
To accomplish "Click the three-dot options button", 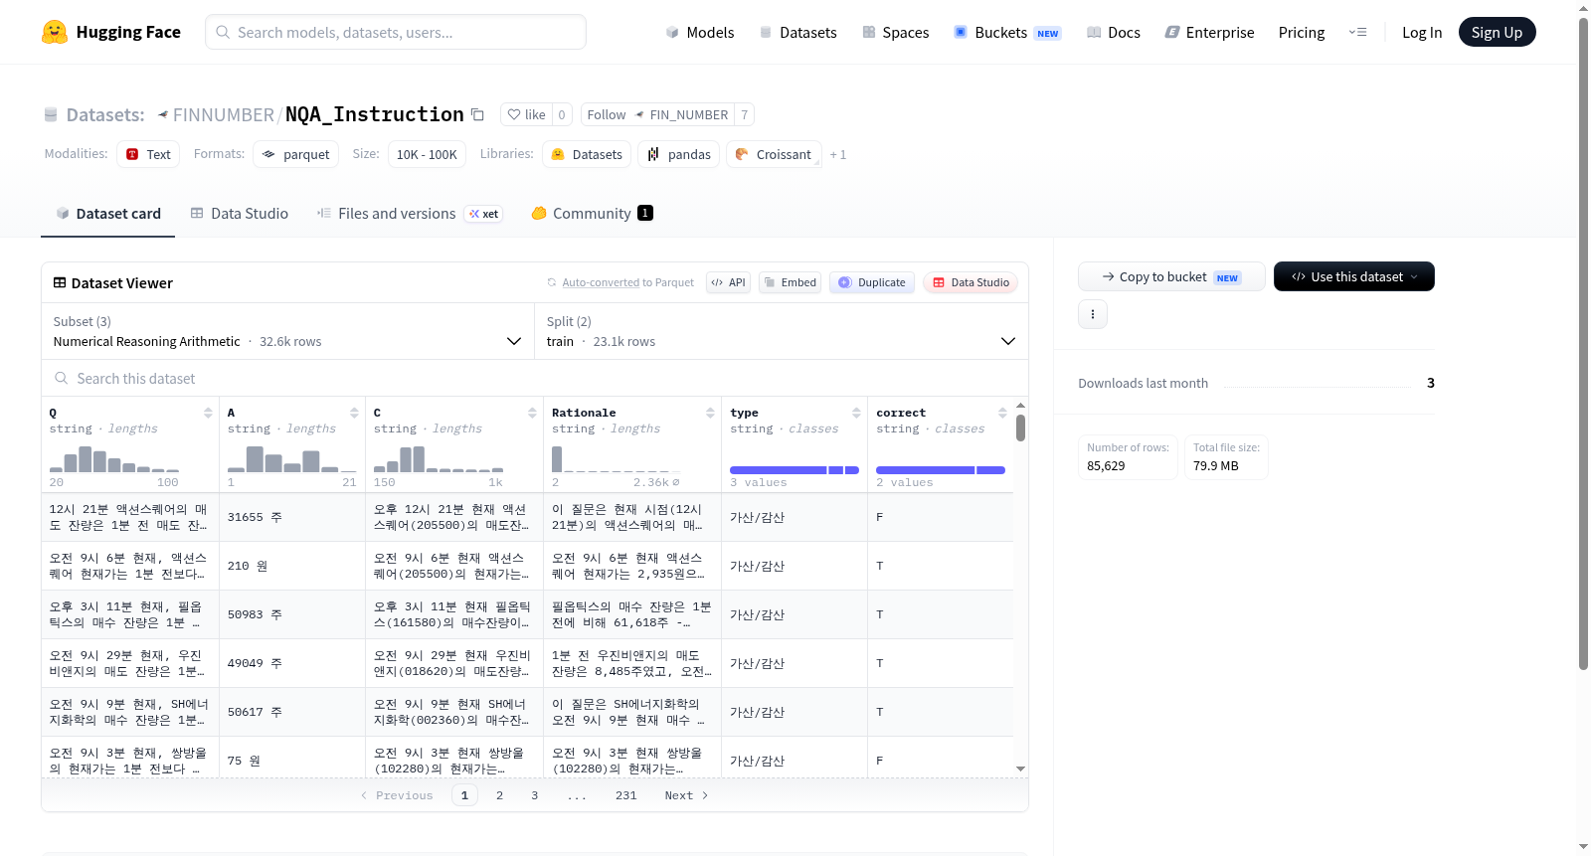I will [x=1093, y=314].
